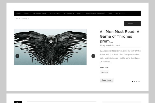
Task: Select the first slider pagination dot
Action: [133, 82]
